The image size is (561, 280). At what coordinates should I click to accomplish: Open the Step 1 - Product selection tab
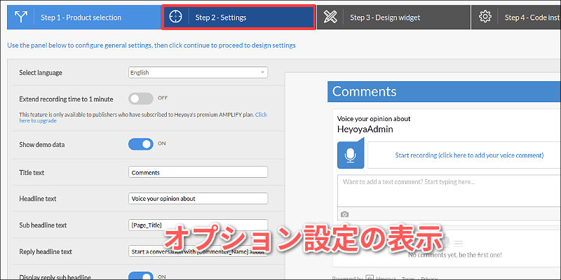click(x=84, y=17)
